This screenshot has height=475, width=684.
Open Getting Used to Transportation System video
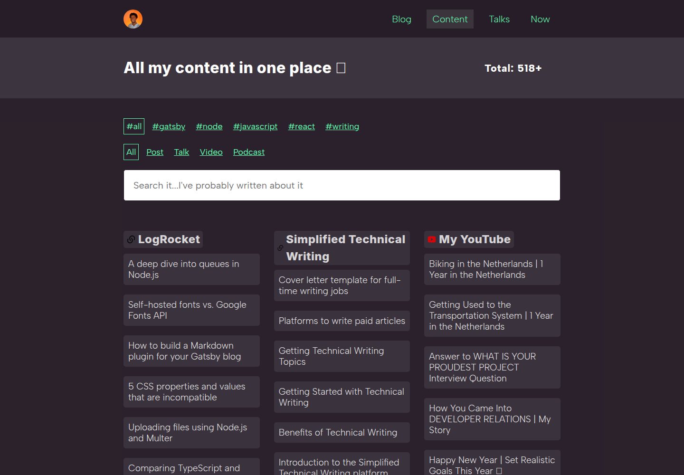pyautogui.click(x=492, y=315)
